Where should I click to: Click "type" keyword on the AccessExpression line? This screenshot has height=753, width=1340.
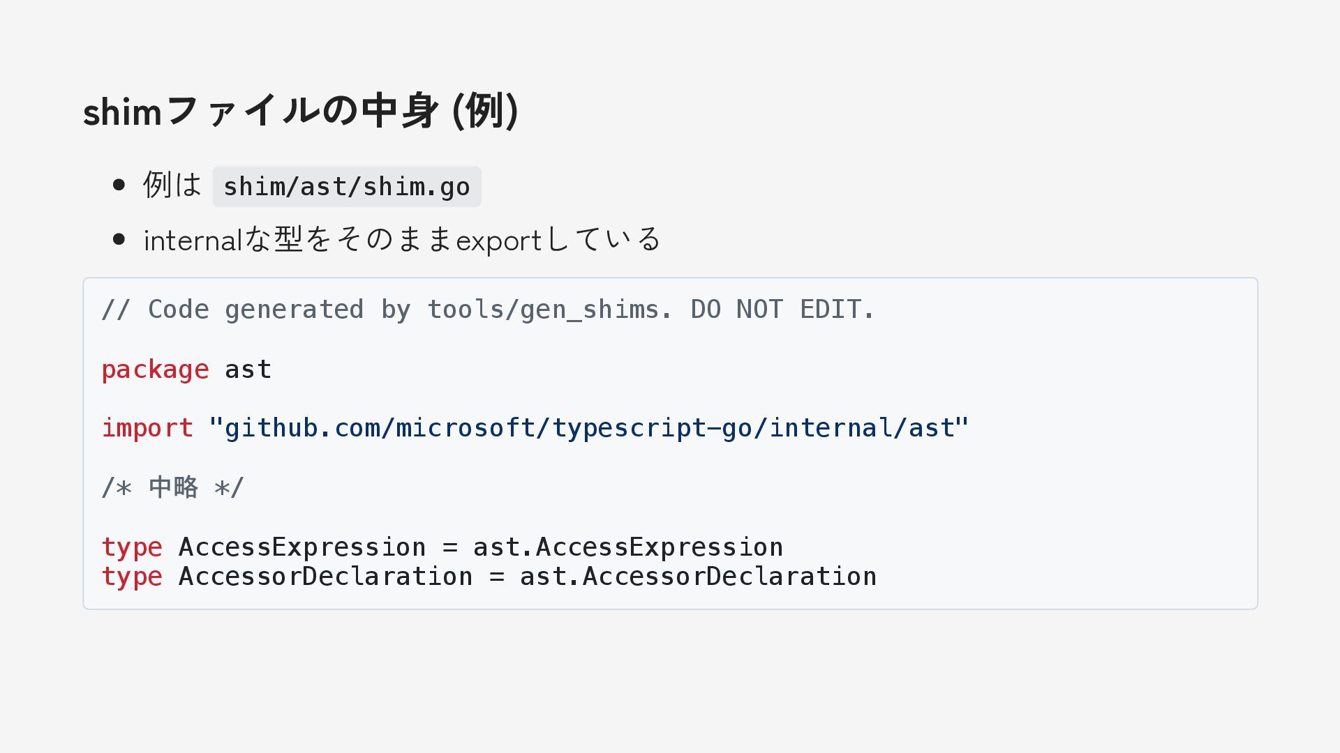(x=132, y=547)
